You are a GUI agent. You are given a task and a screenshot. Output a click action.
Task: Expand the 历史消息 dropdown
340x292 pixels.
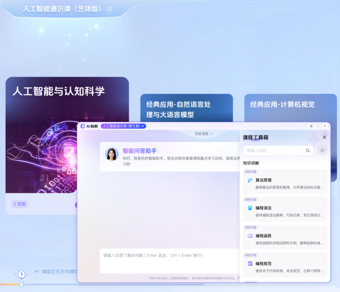[x=204, y=134]
